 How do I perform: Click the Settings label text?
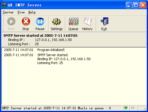(57, 29)
